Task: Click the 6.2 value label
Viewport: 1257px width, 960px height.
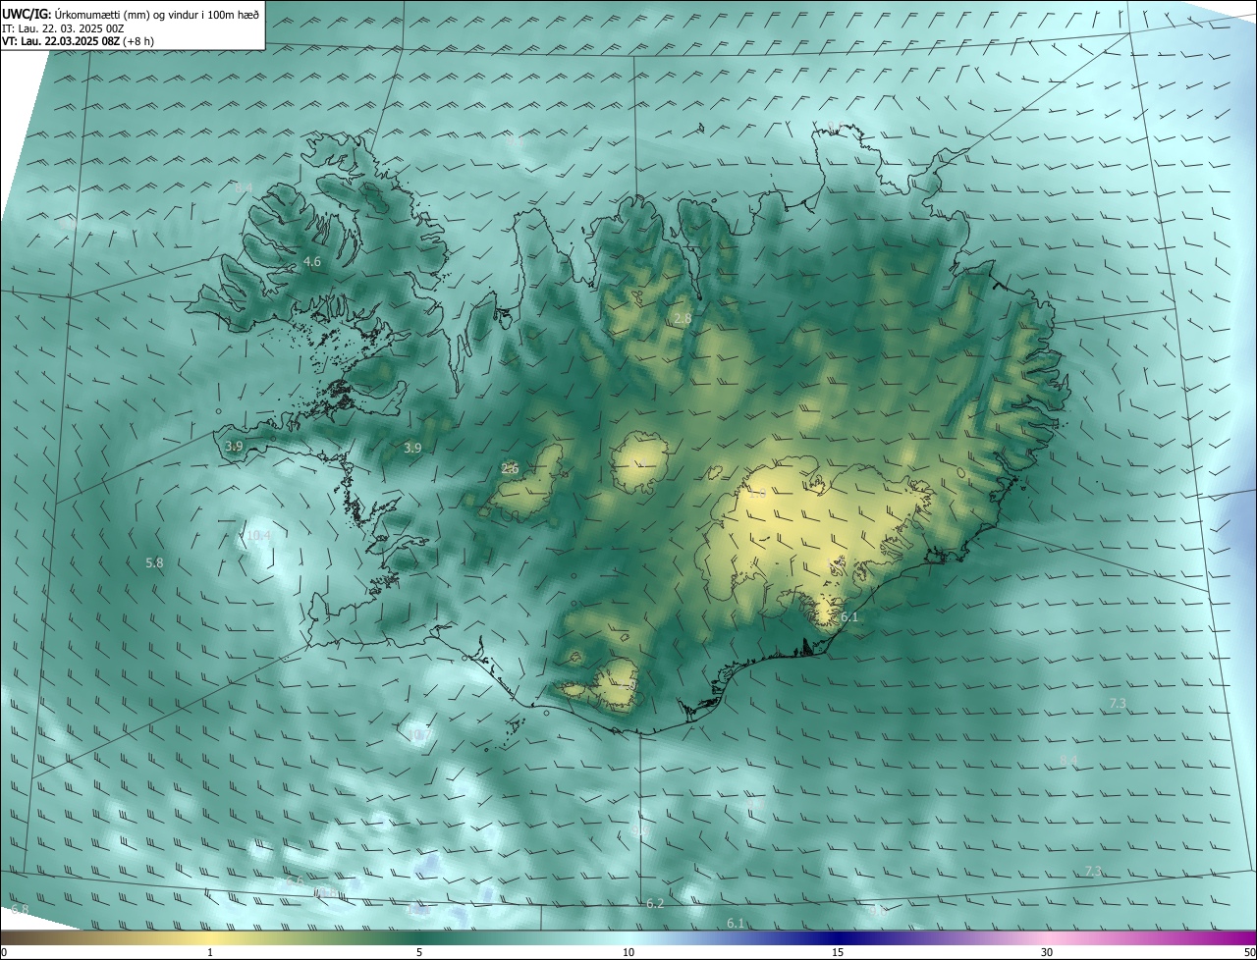Action: [655, 904]
